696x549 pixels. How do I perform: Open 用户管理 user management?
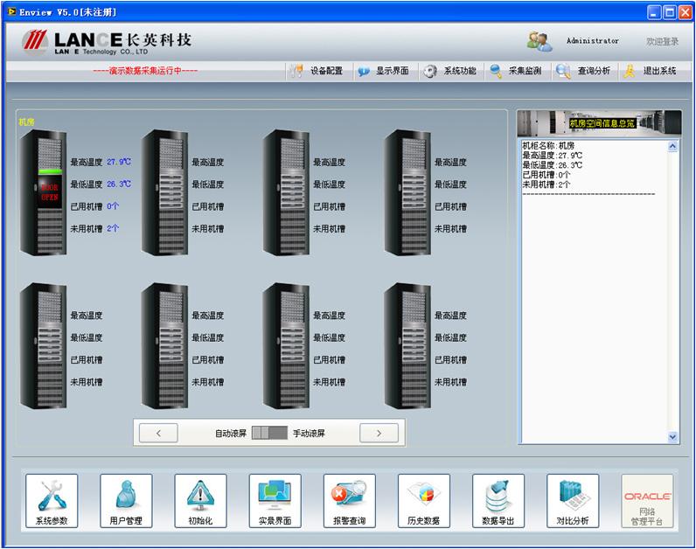[126, 501]
